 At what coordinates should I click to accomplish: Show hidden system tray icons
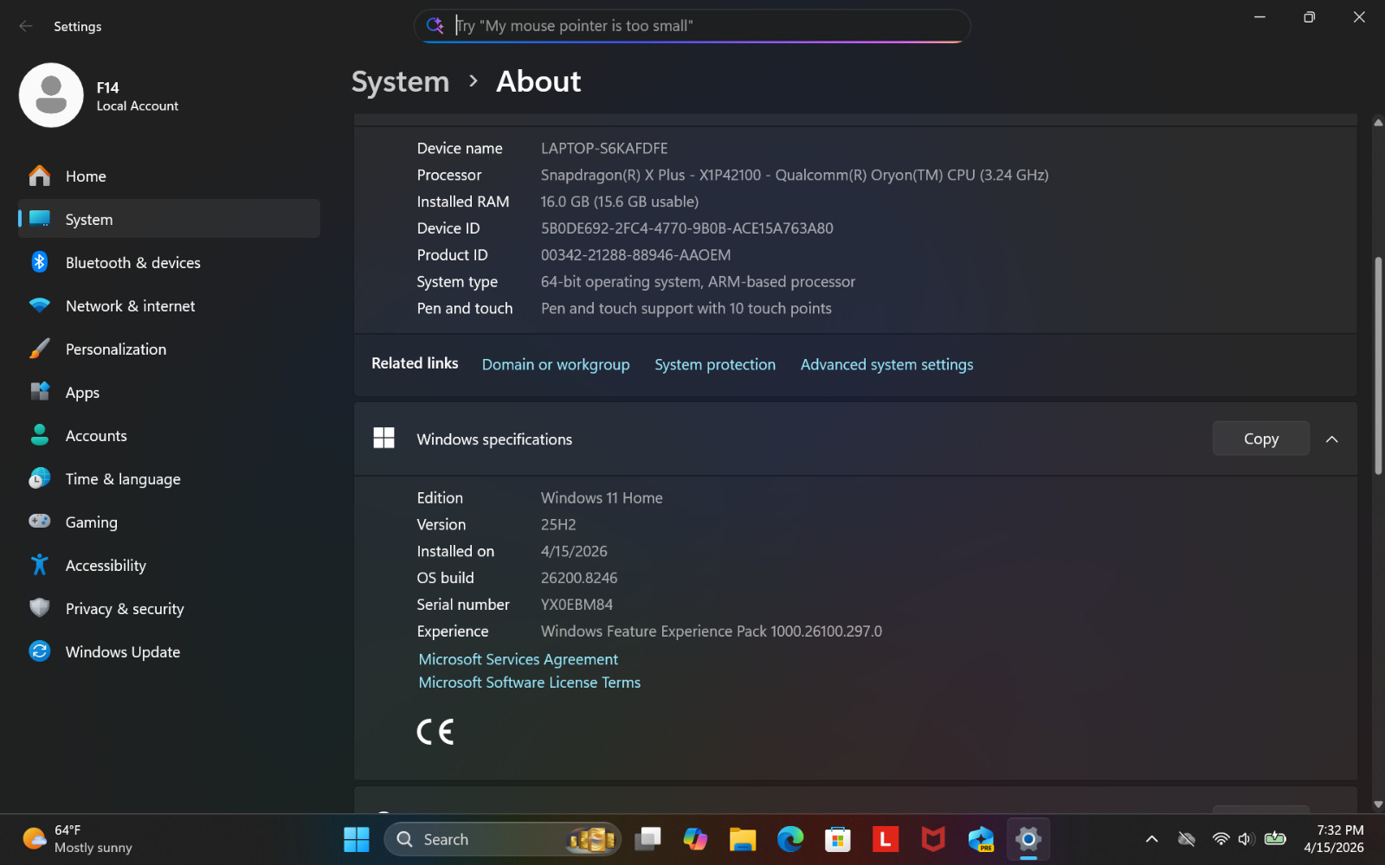coord(1151,839)
